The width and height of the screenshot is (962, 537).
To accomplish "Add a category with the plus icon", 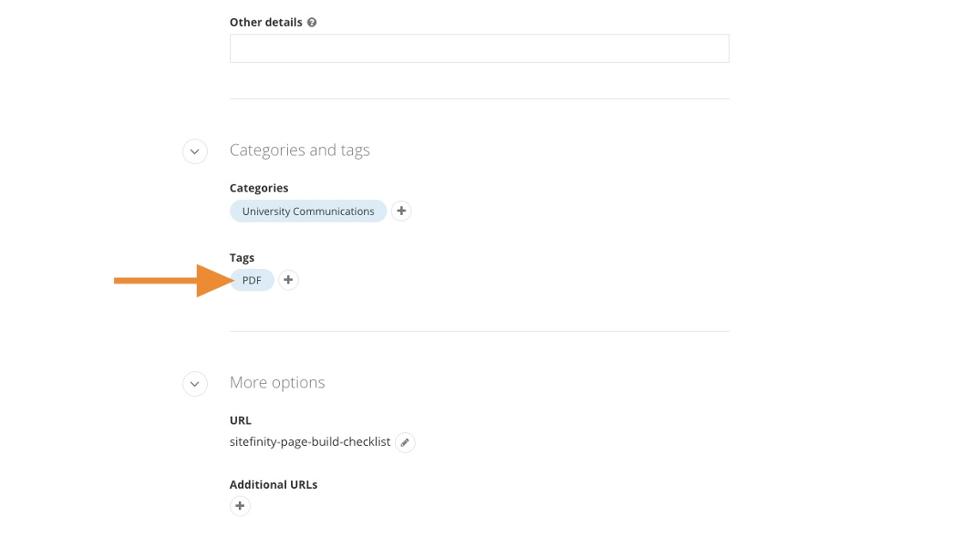I will [x=401, y=211].
